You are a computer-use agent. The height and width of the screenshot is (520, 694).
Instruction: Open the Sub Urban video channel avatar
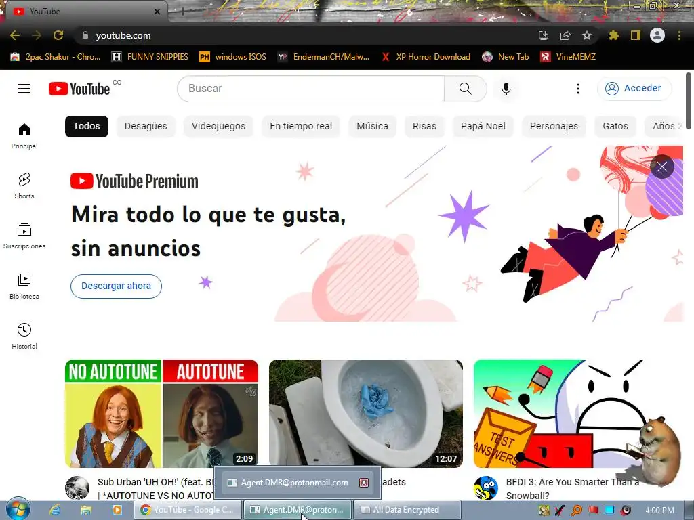click(x=77, y=487)
